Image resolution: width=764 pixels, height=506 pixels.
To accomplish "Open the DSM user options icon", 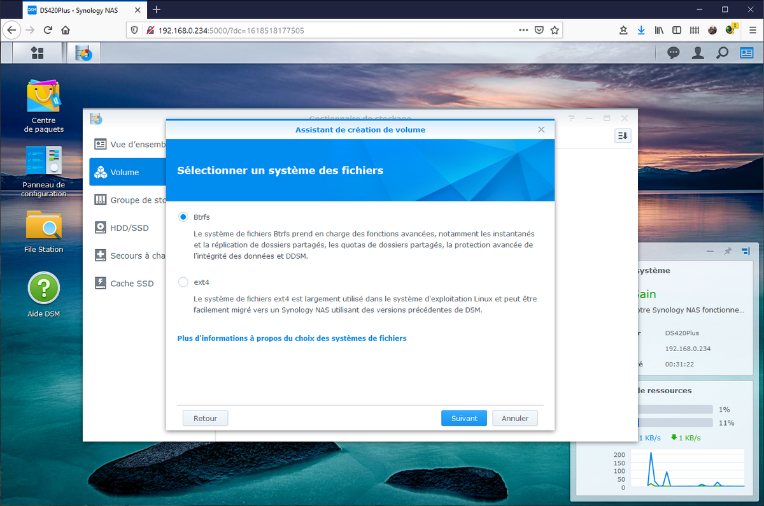I will click(x=698, y=53).
